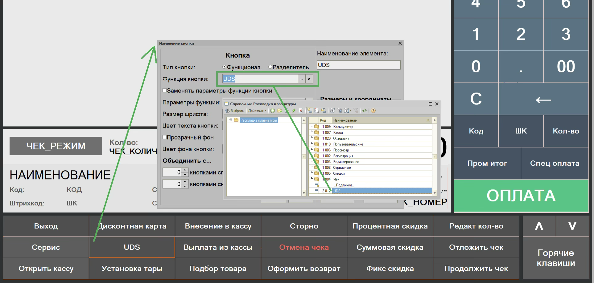The width and height of the screenshot is (594, 283).
Task: Clear Функция кнопки field with x button
Action: 309,79
